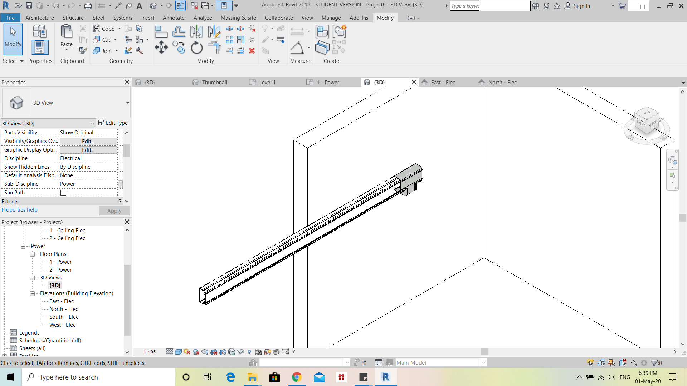This screenshot has height=386, width=687.
Task: Toggle Temporary Hide/Isolate glasses icon
Action: [x=240, y=352]
